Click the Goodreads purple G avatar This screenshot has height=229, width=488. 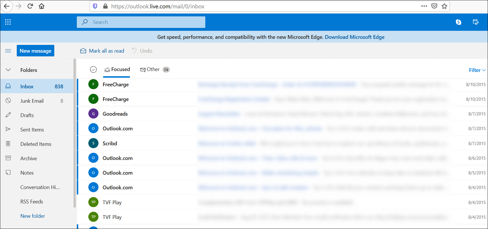(x=93, y=114)
